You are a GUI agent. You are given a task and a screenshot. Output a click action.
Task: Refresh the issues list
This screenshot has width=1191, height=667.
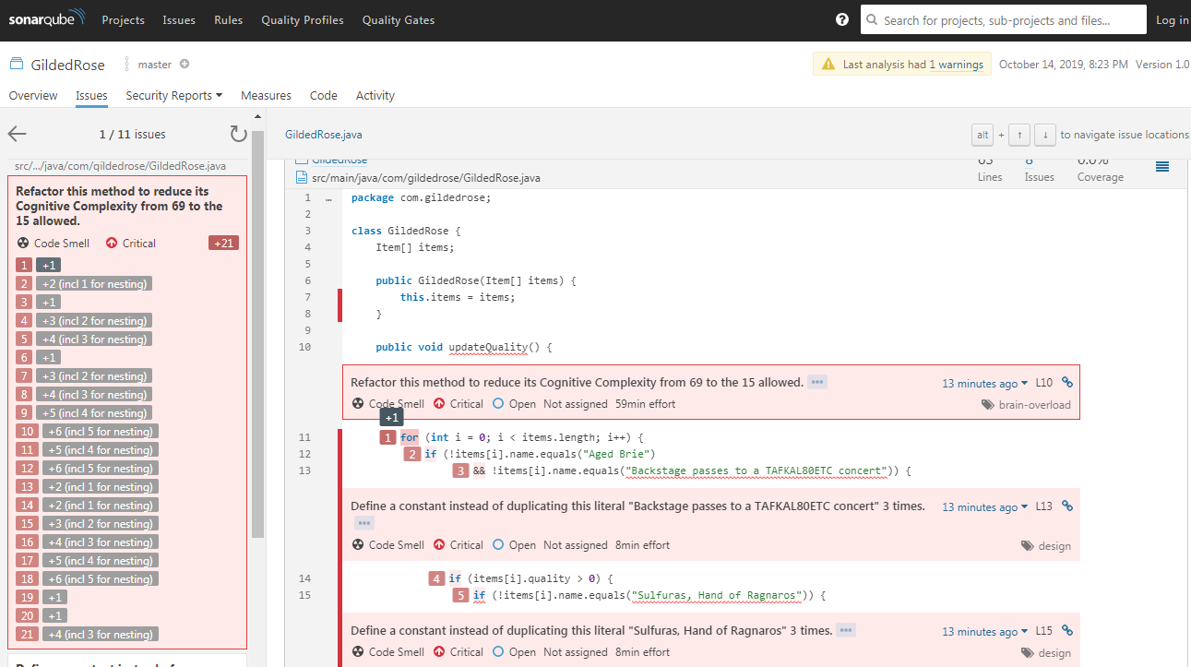[238, 133]
